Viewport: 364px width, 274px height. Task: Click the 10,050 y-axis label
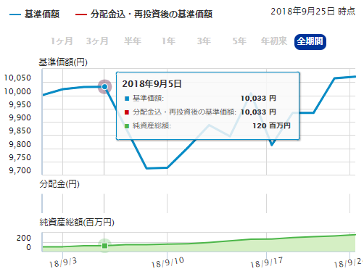tap(17, 78)
